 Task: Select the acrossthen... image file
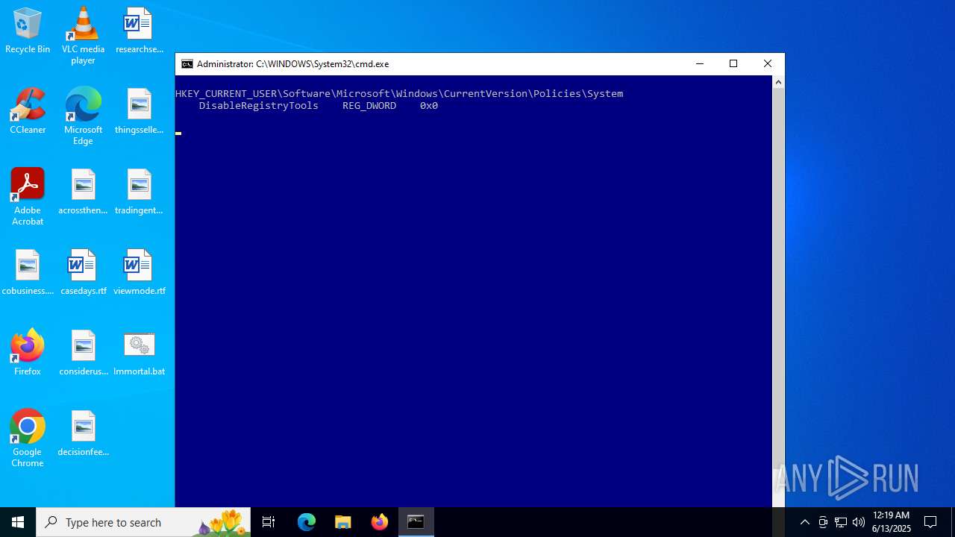click(83, 192)
